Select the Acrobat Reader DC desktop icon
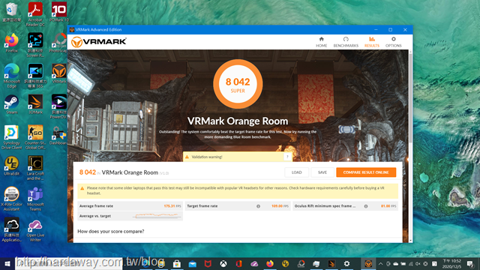 [x=35, y=13]
